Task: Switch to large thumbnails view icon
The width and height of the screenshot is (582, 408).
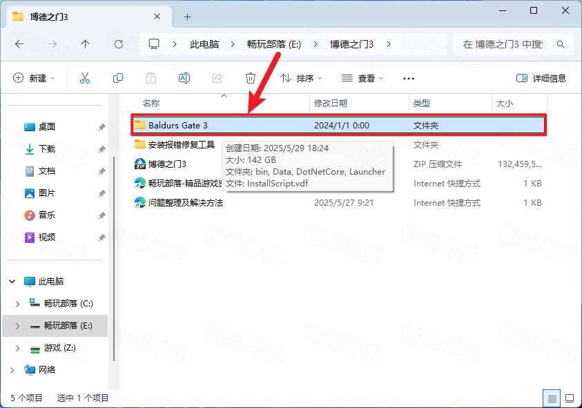Action: click(570, 399)
